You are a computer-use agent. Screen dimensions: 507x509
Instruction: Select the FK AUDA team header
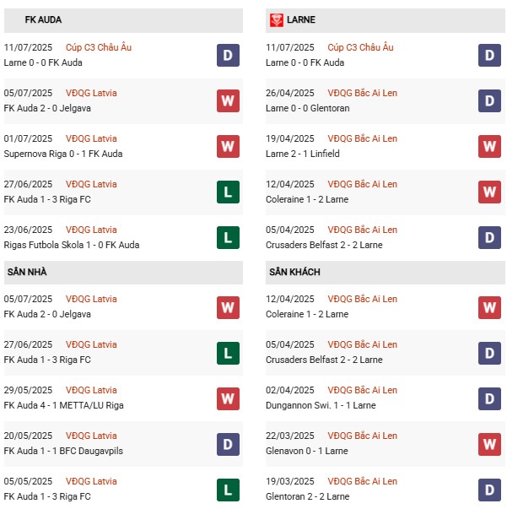43,19
